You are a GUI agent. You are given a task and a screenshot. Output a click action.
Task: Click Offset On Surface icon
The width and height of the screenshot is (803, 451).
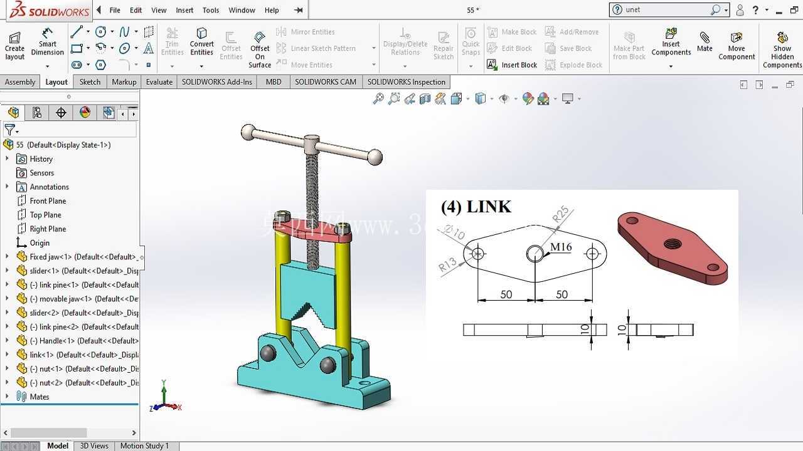pyautogui.click(x=260, y=49)
